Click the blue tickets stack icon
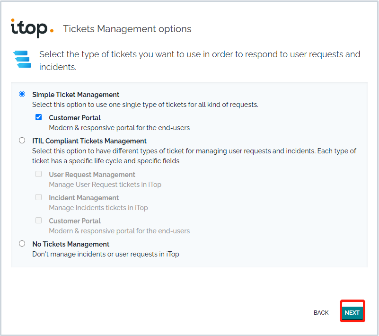Viewport: 379px width, 336px height. 23,59
